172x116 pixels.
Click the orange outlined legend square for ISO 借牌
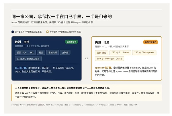click(47, 32)
